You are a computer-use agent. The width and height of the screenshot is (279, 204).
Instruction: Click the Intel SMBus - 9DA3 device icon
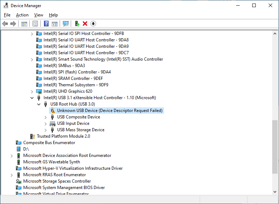pos(39,66)
